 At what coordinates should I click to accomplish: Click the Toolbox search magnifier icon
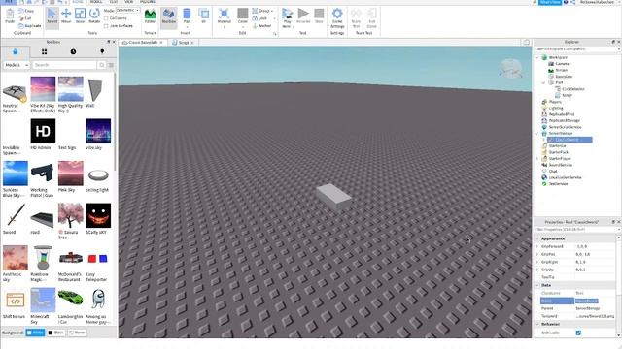coord(102,65)
